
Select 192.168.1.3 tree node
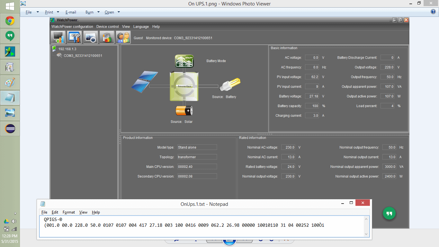pos(67,49)
